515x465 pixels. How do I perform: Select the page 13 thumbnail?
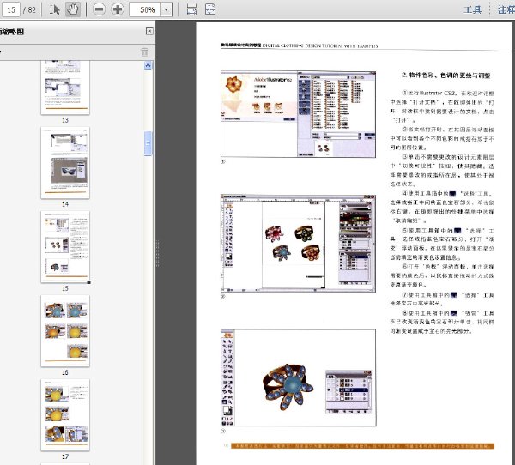(65, 88)
